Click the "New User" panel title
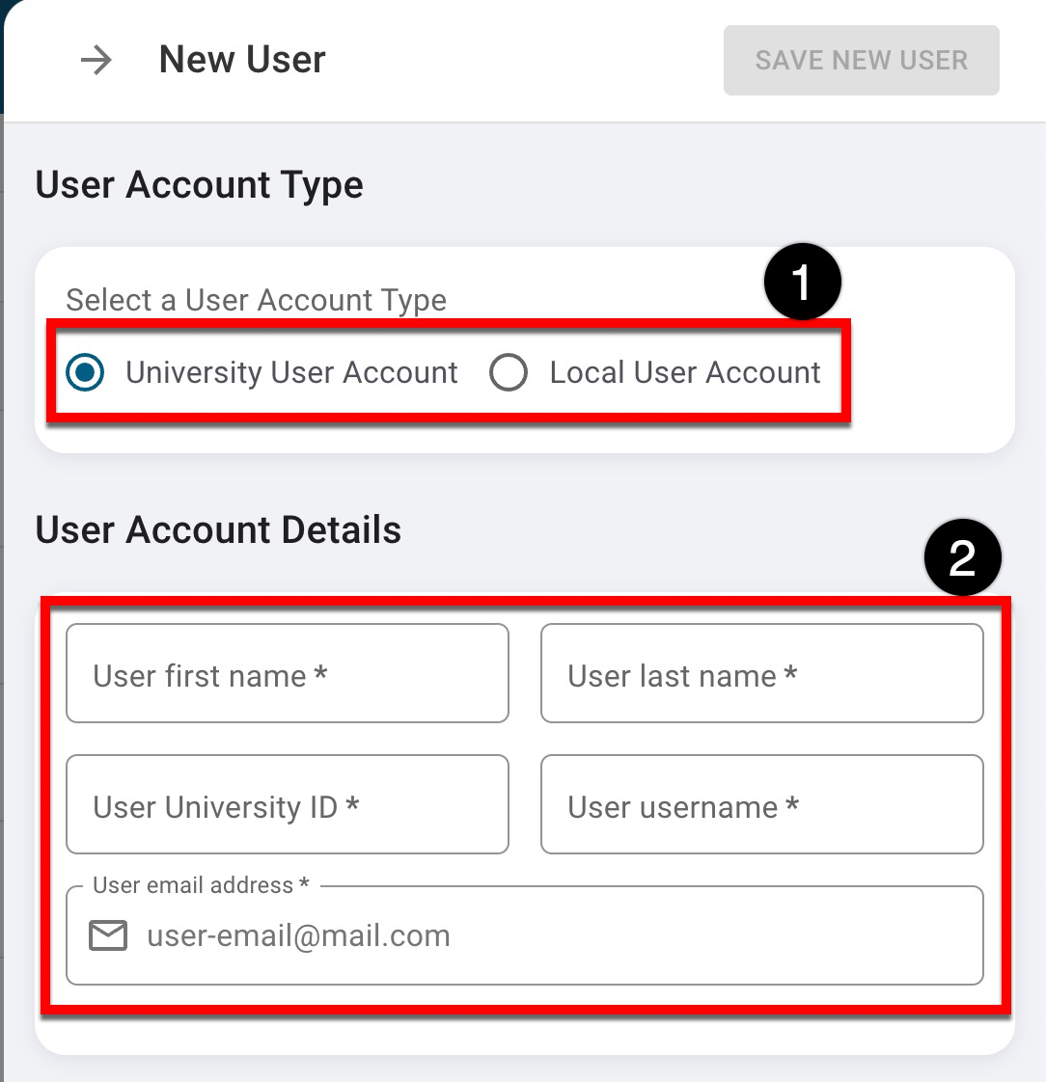Screen dimensions: 1046x1082 point(242,60)
